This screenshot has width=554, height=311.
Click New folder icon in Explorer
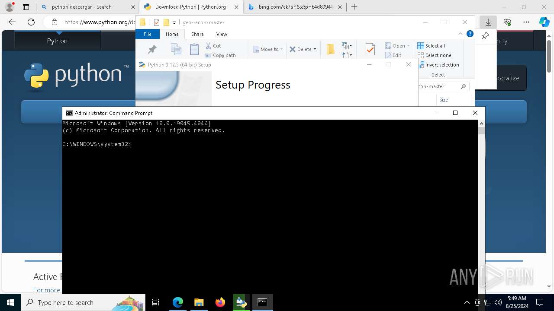pyautogui.click(x=330, y=49)
